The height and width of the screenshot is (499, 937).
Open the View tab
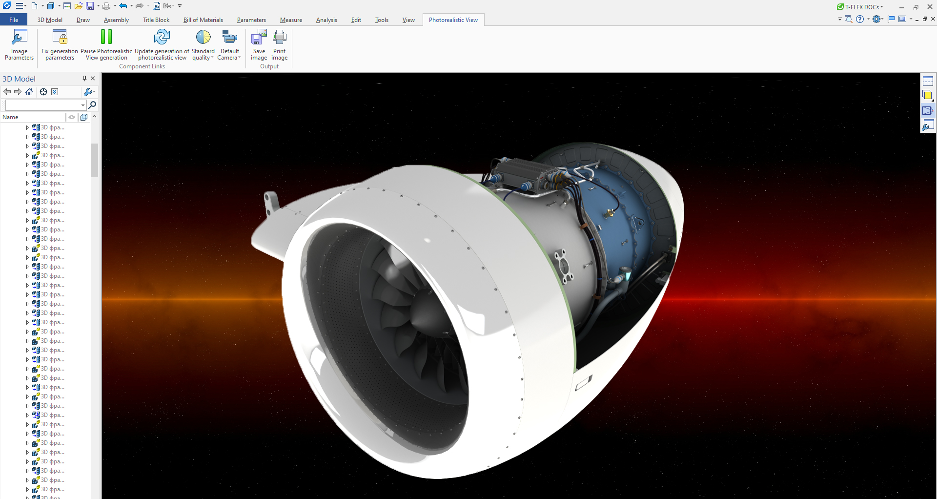(408, 20)
